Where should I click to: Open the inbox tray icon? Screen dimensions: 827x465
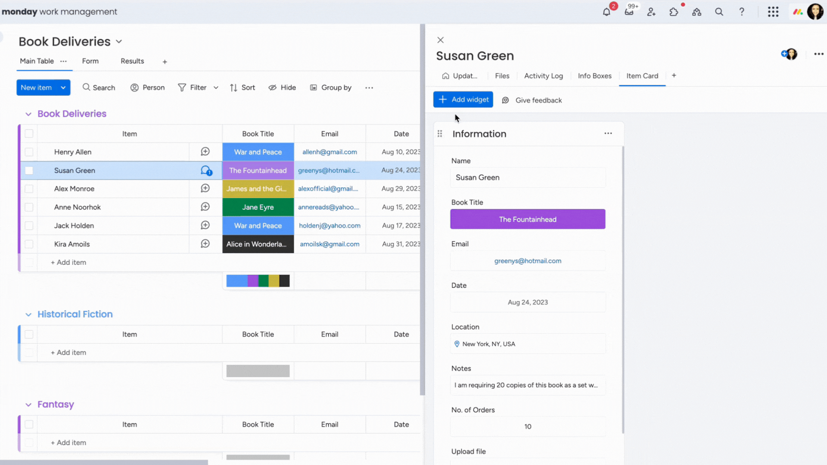629,12
